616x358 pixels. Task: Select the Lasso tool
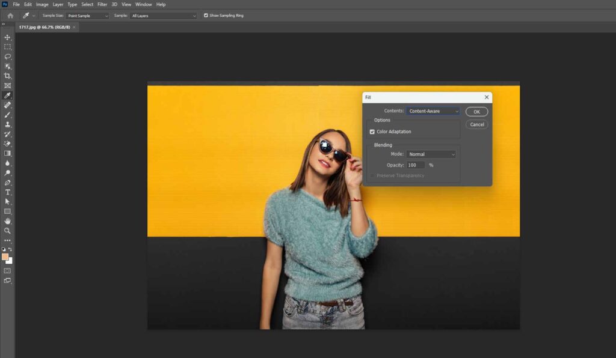(x=7, y=56)
